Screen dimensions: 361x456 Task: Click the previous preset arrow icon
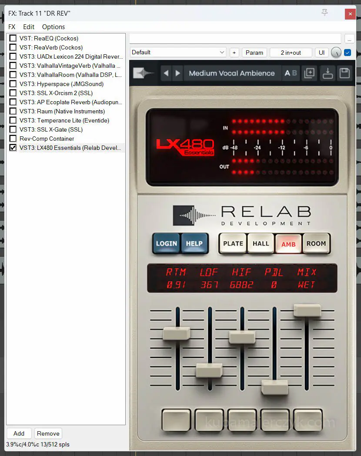(166, 73)
